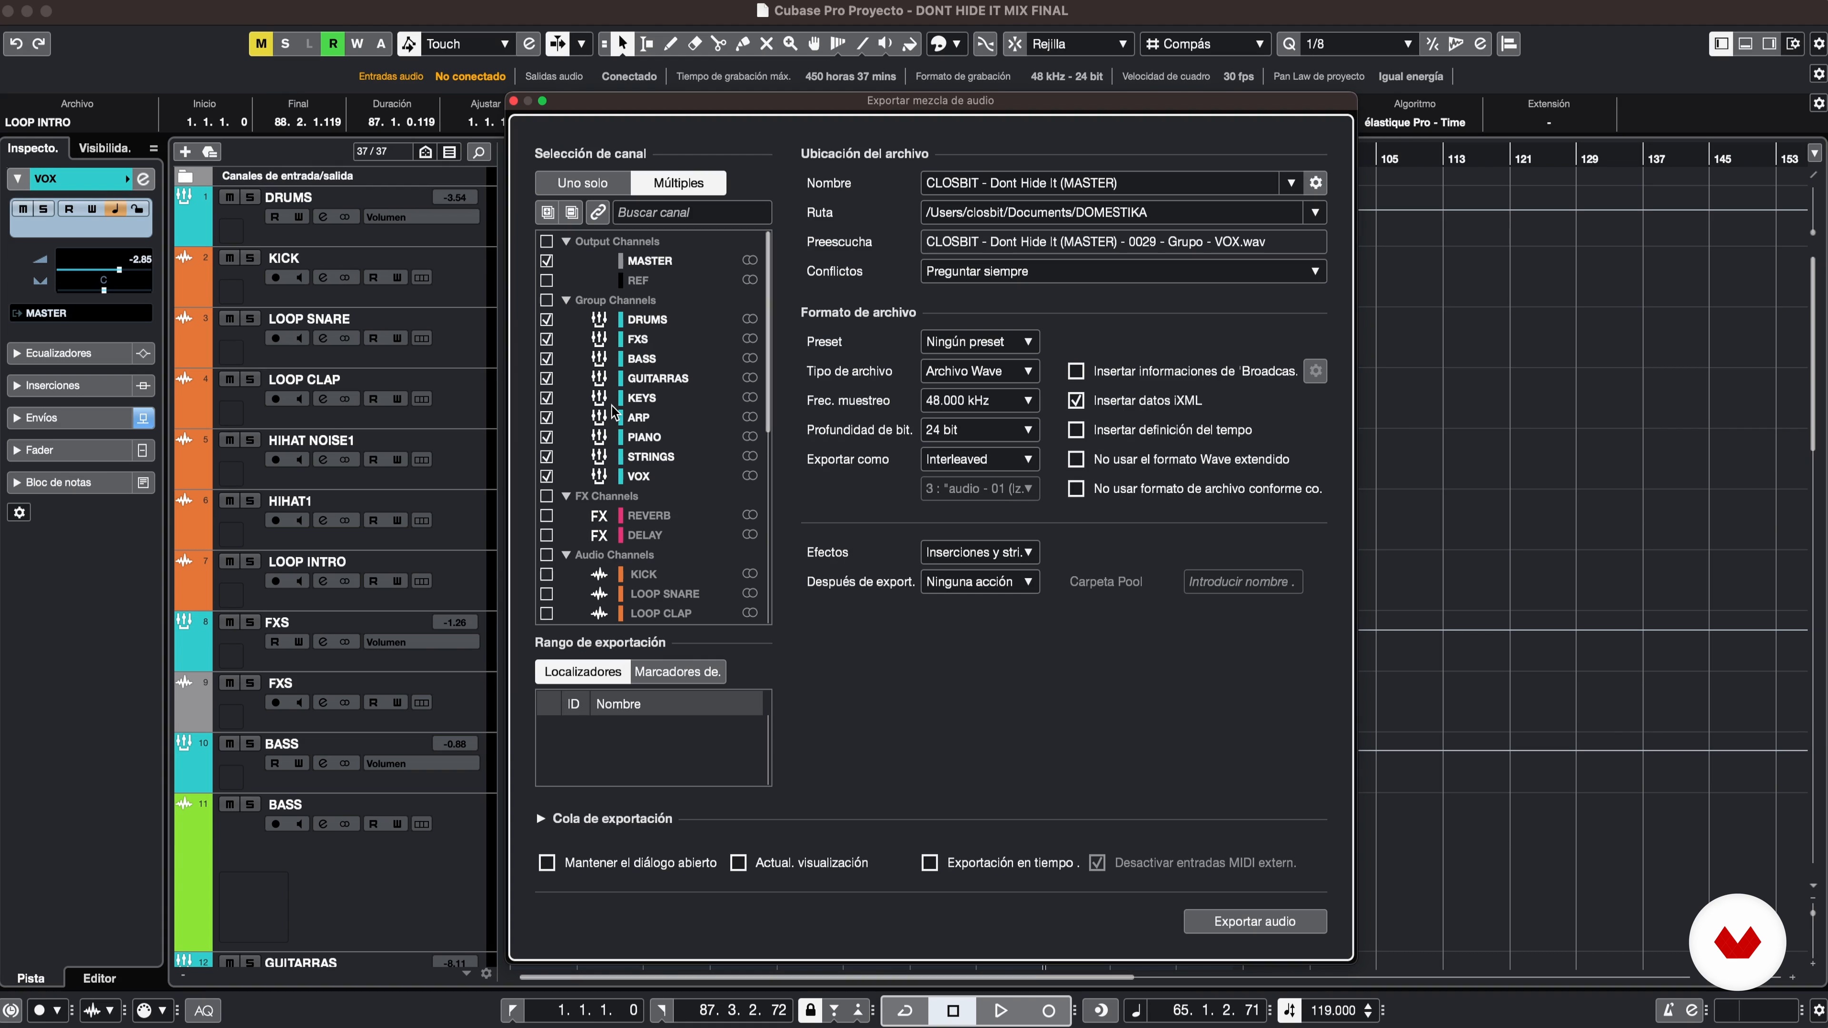Click the Exportar audio button
Image resolution: width=1828 pixels, height=1028 pixels.
click(1255, 921)
